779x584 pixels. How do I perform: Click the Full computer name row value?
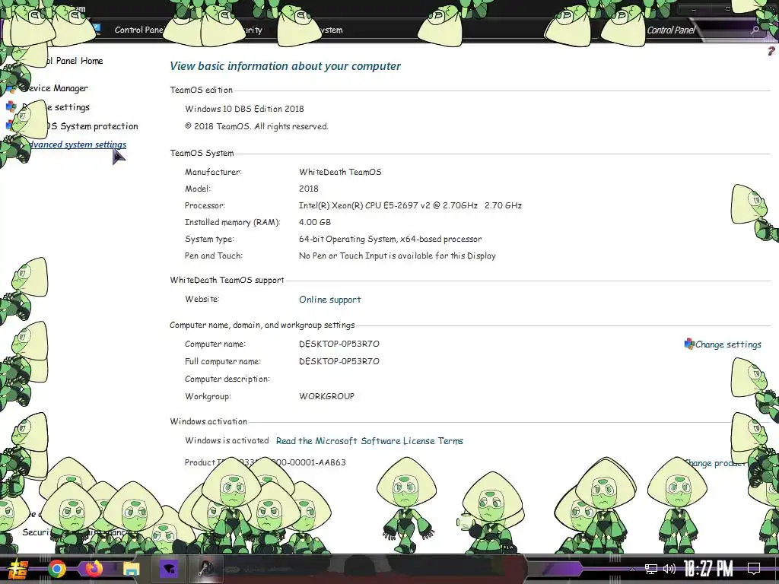[x=339, y=361]
